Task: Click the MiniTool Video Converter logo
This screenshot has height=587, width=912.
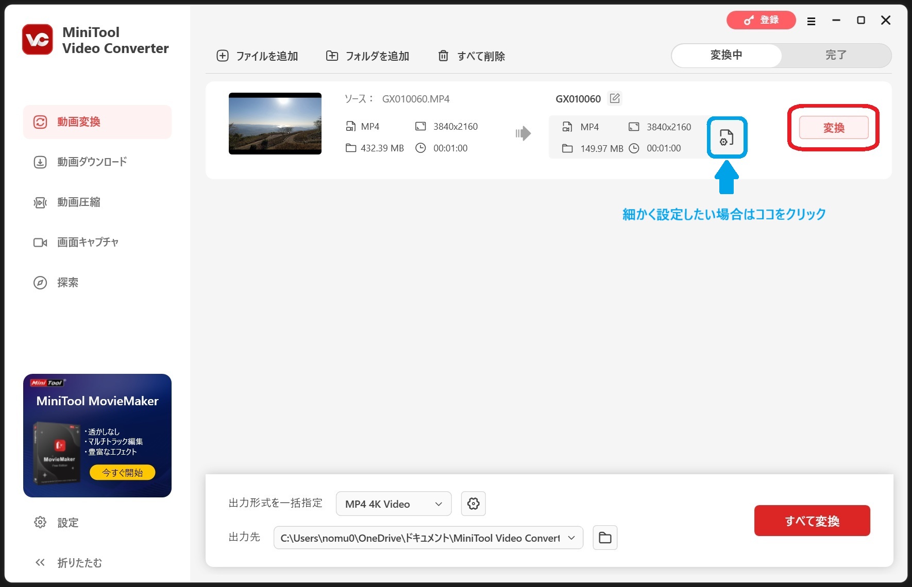Action: [38, 40]
